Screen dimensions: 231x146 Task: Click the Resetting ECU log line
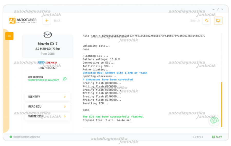click(x=95, y=103)
